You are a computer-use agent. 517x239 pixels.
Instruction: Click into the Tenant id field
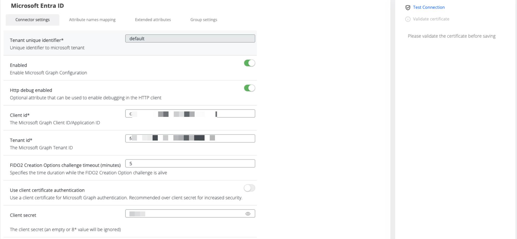pos(190,138)
